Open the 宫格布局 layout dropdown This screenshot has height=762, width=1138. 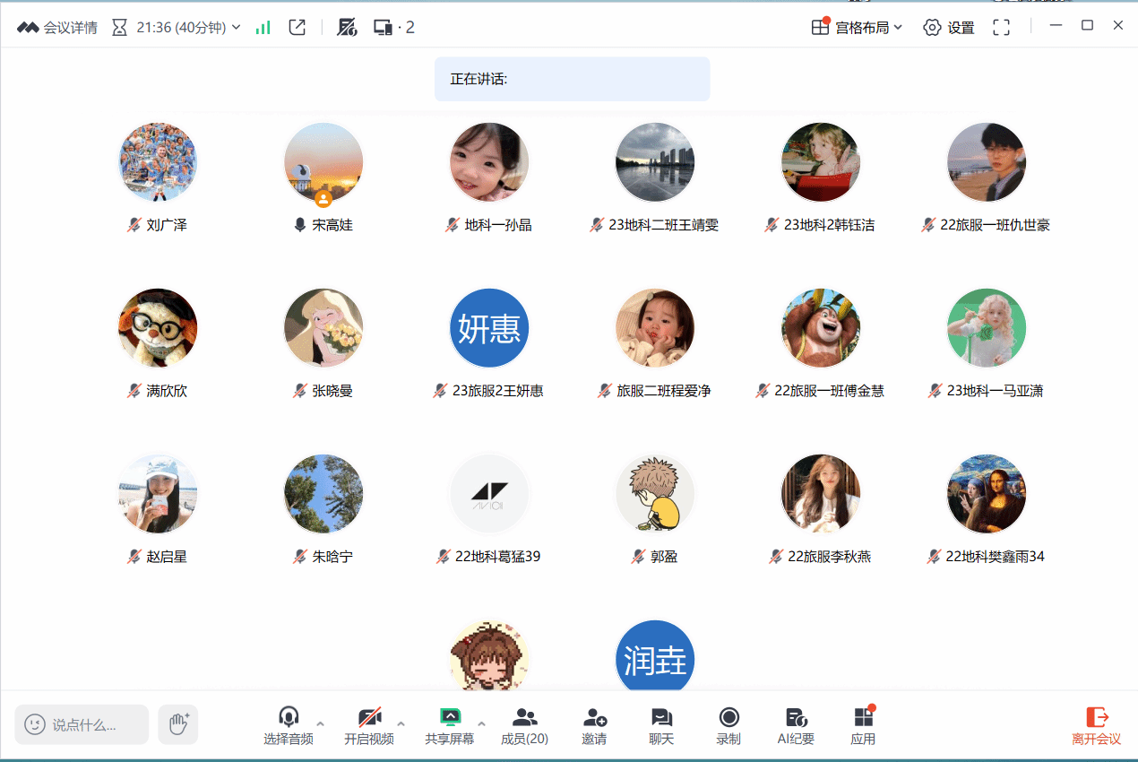[857, 28]
